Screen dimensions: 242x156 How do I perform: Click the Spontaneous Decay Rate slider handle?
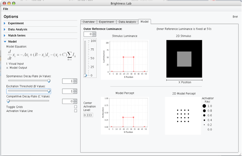(x=49, y=81)
